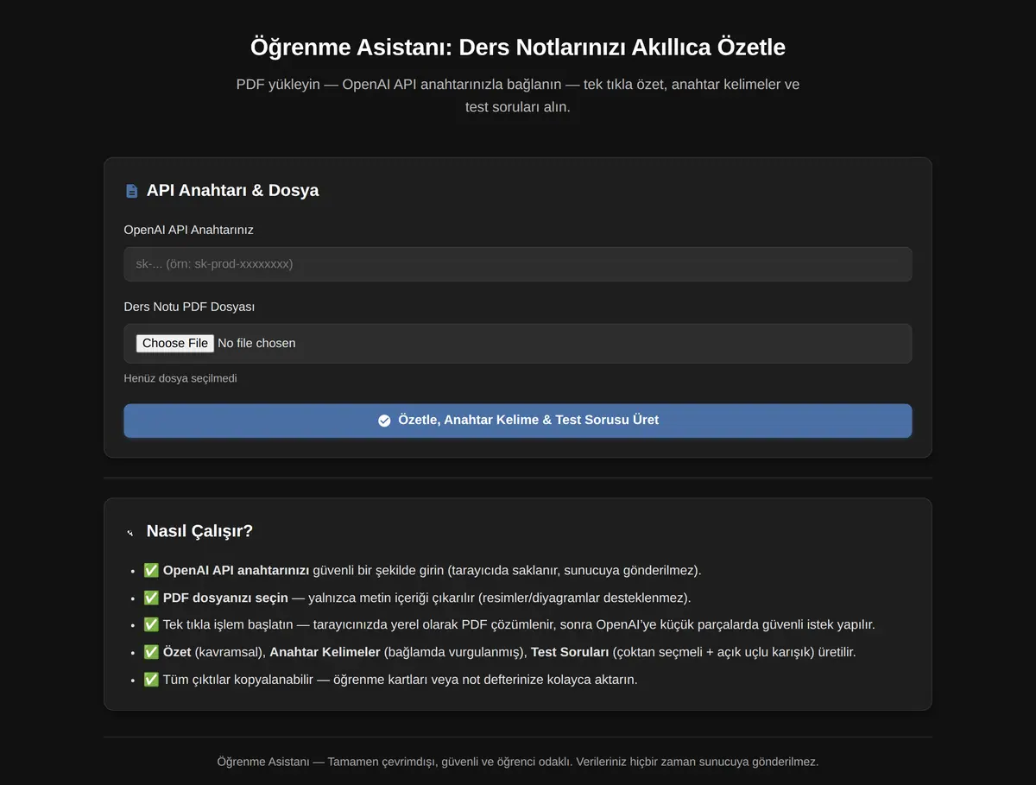
Task: Click the green checkmark before Tek tıkla işlem başlatın
Action: pyautogui.click(x=151, y=624)
